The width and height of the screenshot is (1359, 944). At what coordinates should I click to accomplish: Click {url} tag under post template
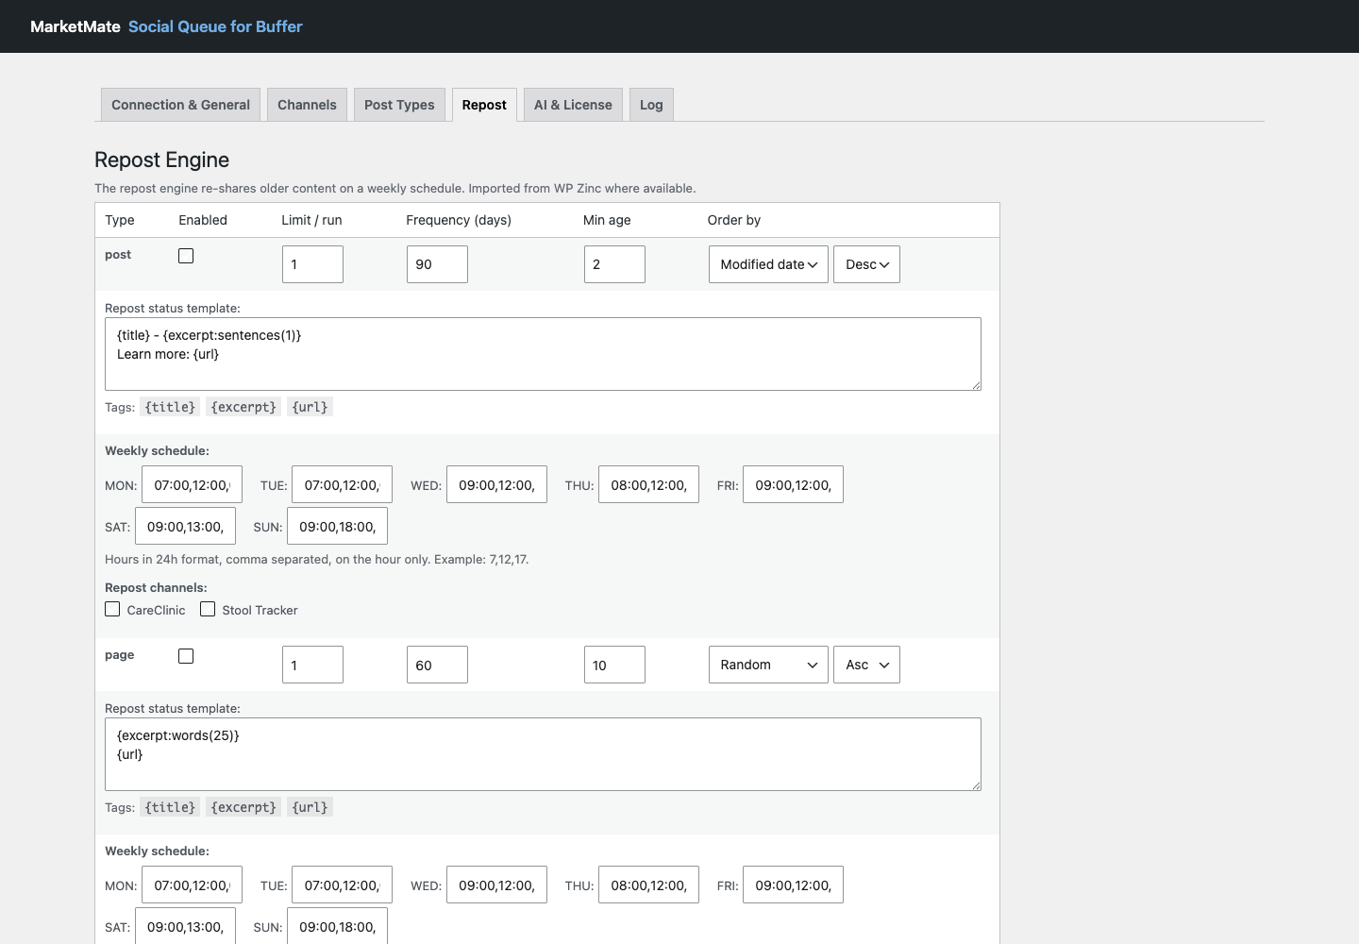310,407
